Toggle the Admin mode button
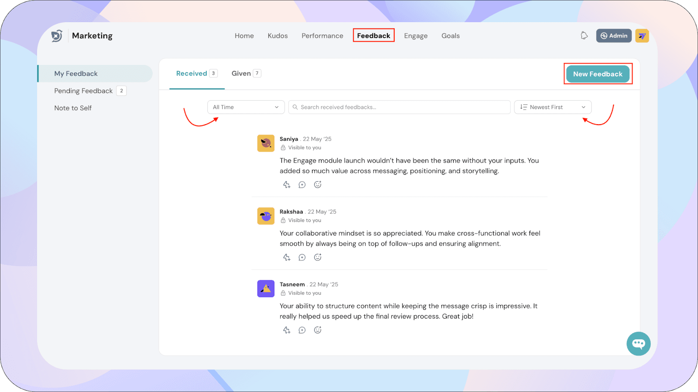 coord(613,36)
